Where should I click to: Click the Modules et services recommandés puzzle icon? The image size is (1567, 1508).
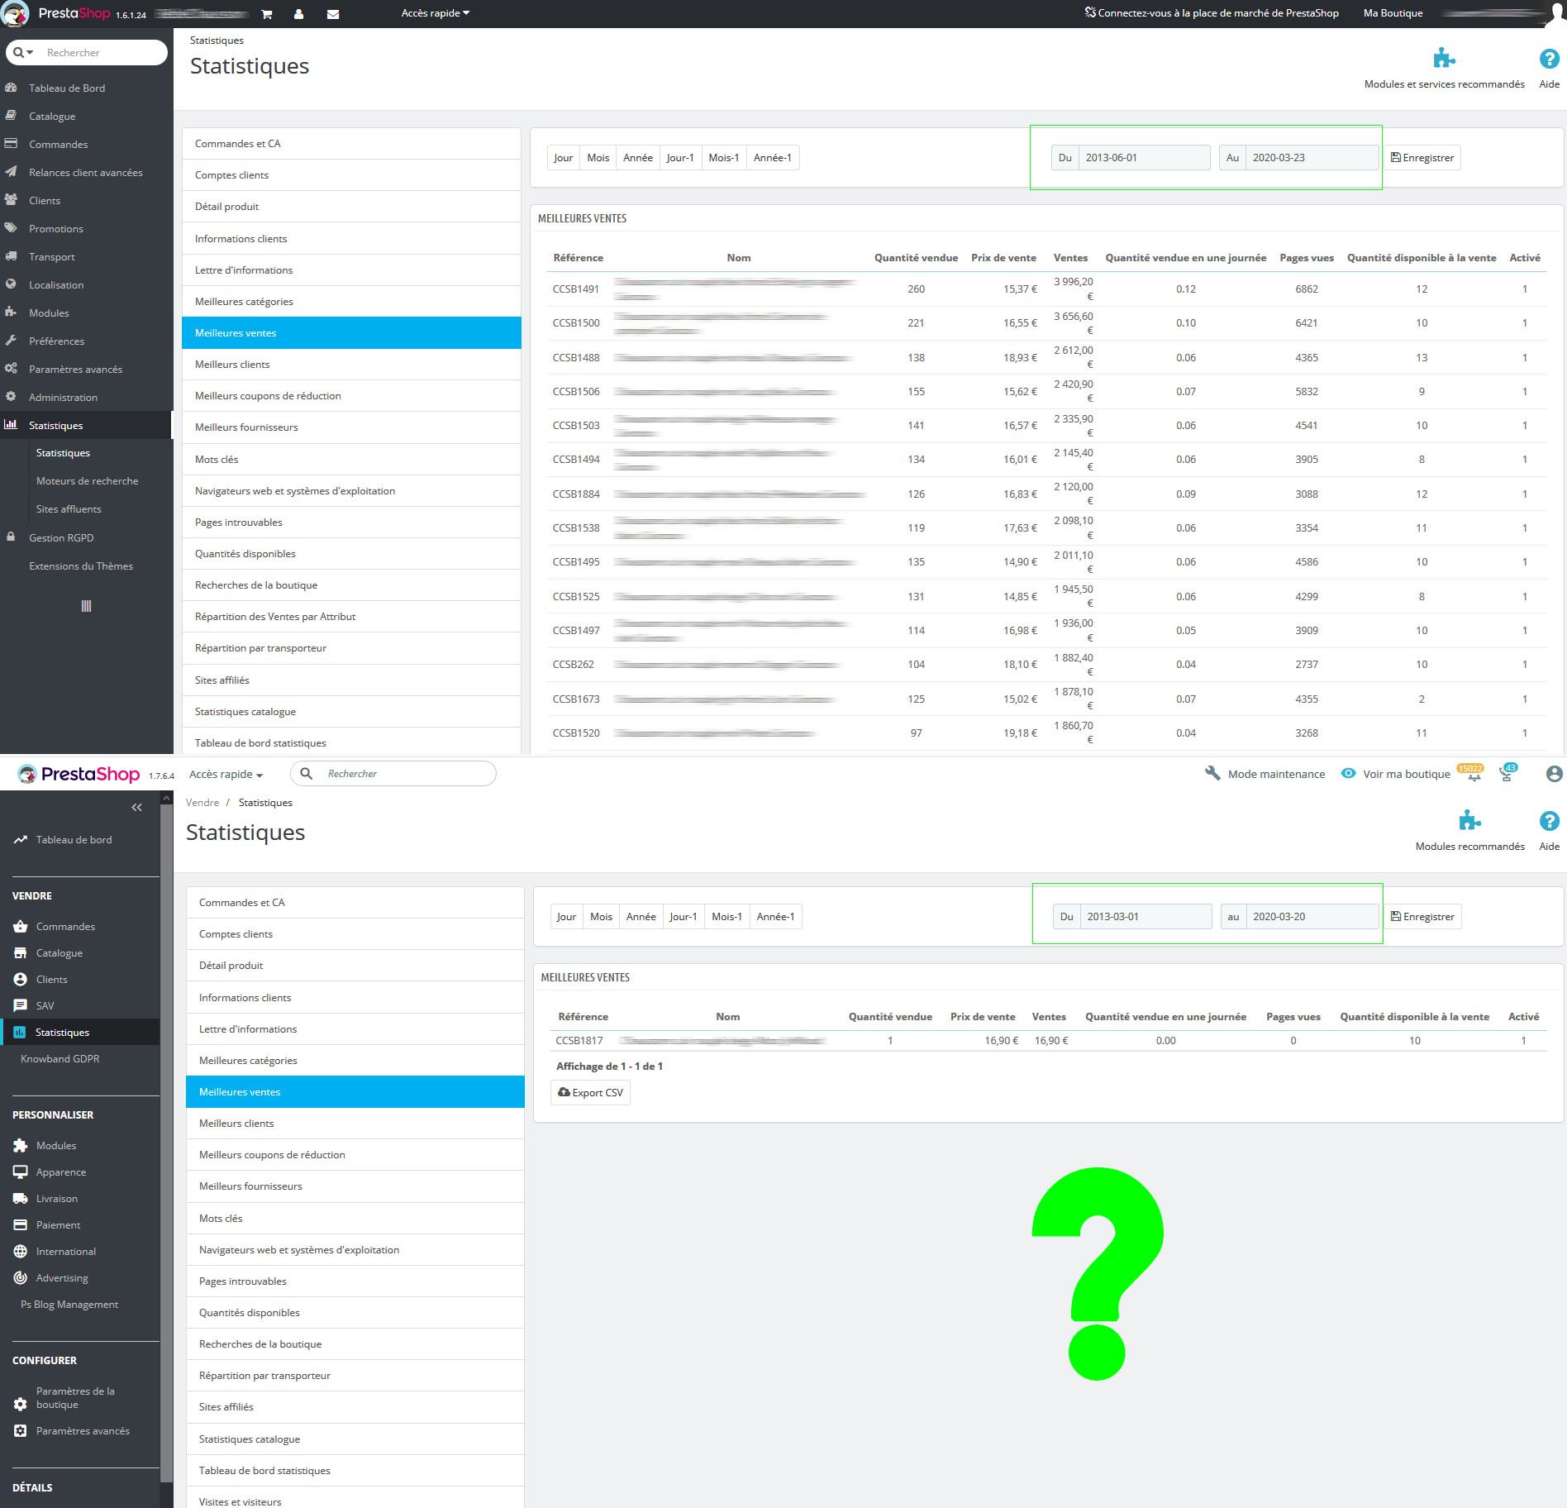(x=1444, y=58)
